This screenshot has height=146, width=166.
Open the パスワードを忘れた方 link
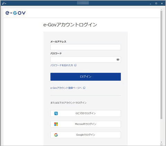point(62,65)
